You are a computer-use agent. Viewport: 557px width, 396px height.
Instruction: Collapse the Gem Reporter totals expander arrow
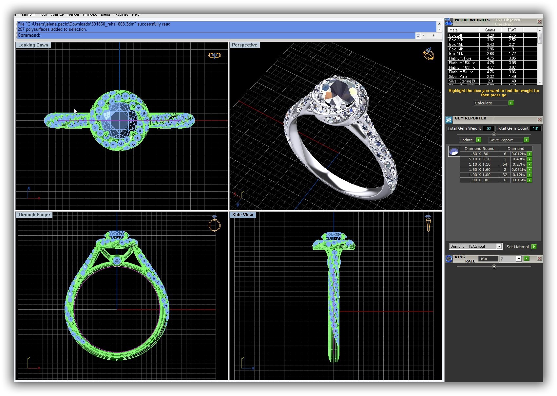tap(494, 135)
